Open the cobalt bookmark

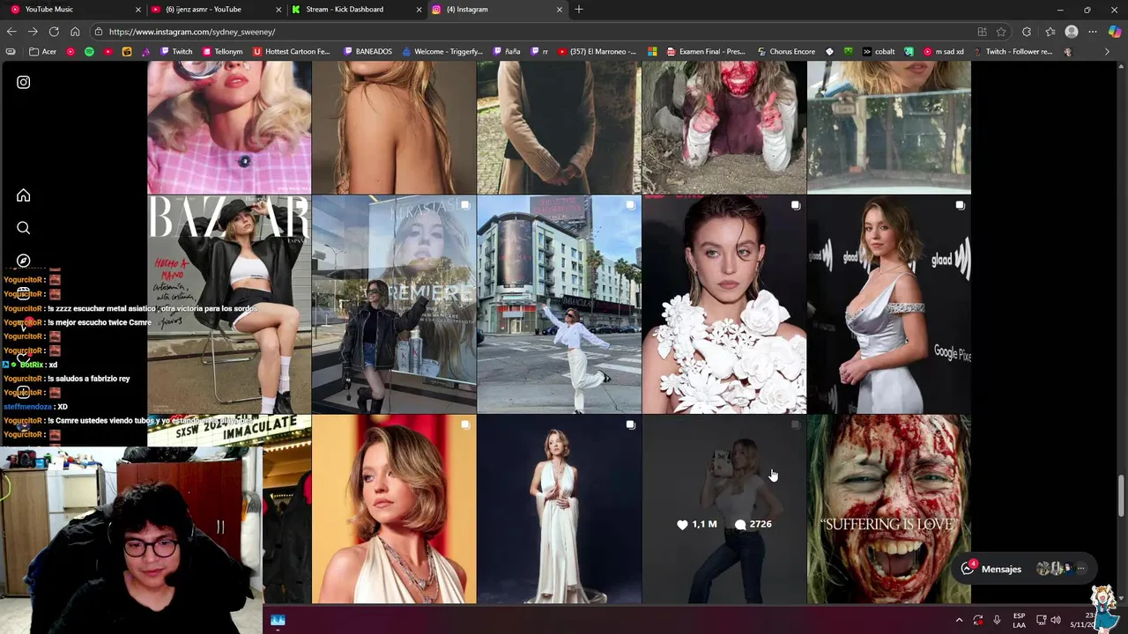tap(879, 52)
